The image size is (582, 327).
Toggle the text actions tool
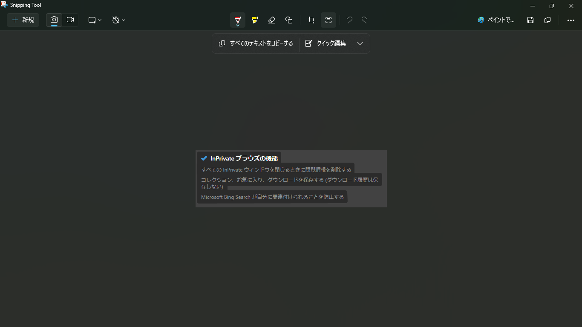[328, 20]
